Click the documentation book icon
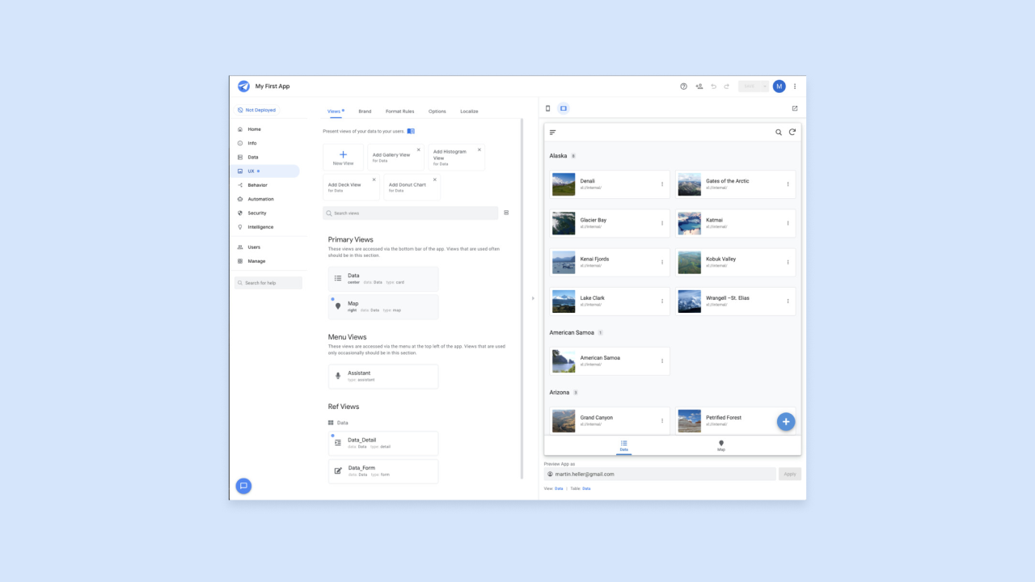 click(x=411, y=131)
